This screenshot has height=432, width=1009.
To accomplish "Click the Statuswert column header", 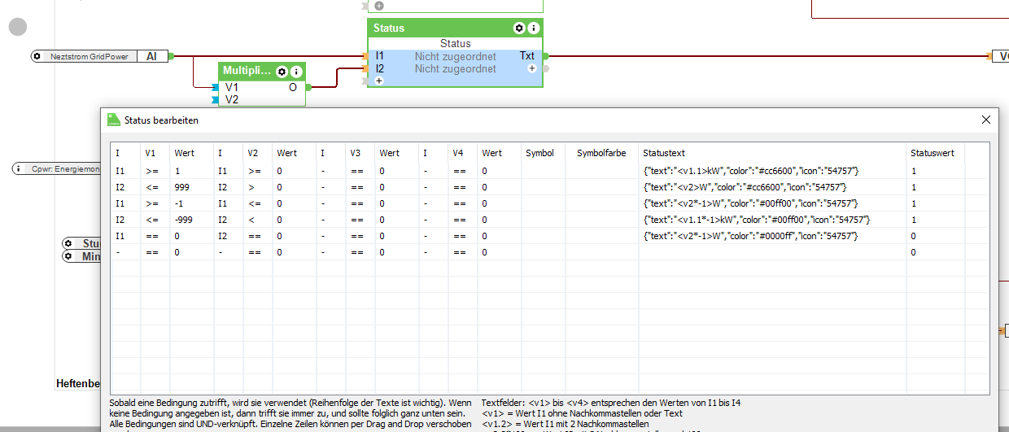I will coord(933,153).
